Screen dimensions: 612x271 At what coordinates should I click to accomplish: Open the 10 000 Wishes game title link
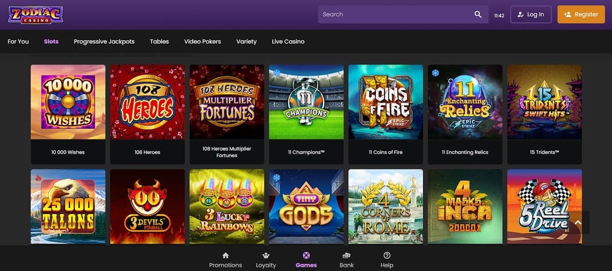coord(68,152)
